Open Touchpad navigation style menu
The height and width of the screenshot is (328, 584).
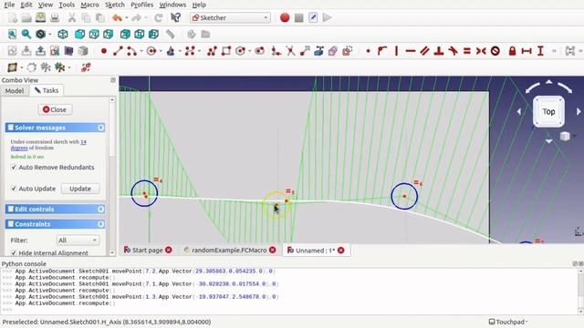(509, 322)
